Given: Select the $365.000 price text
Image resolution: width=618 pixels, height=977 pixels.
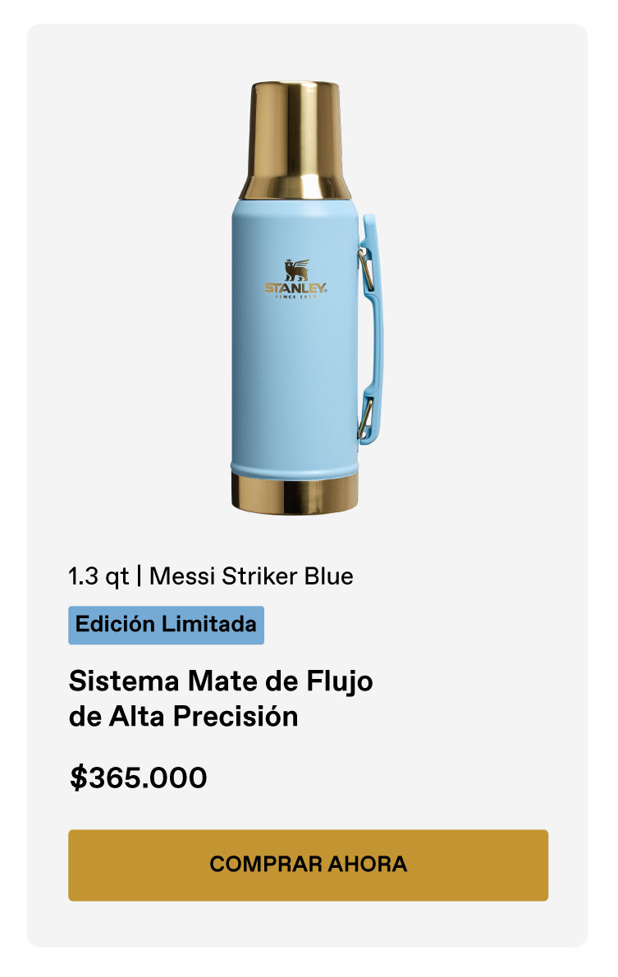Looking at the screenshot, I should 138,777.
